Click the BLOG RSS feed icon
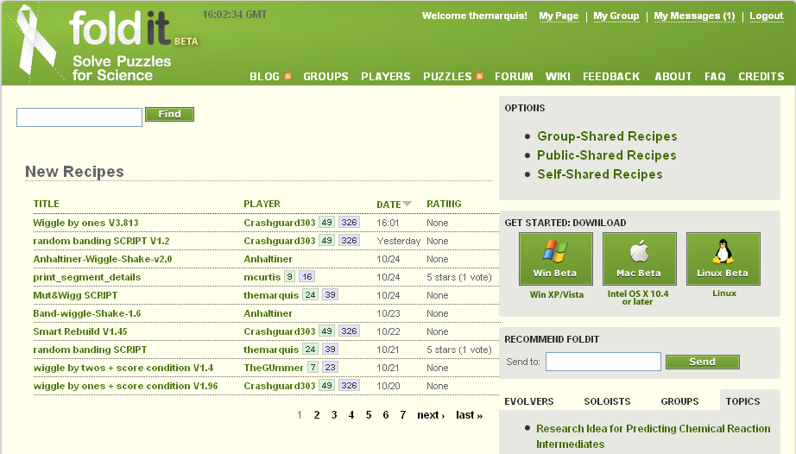Screen dimensions: 796x454 coord(287,77)
